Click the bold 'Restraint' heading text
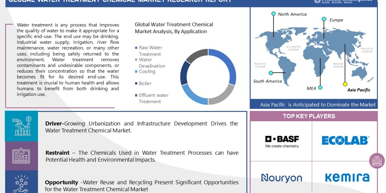386x193 pixels. pos(57,153)
